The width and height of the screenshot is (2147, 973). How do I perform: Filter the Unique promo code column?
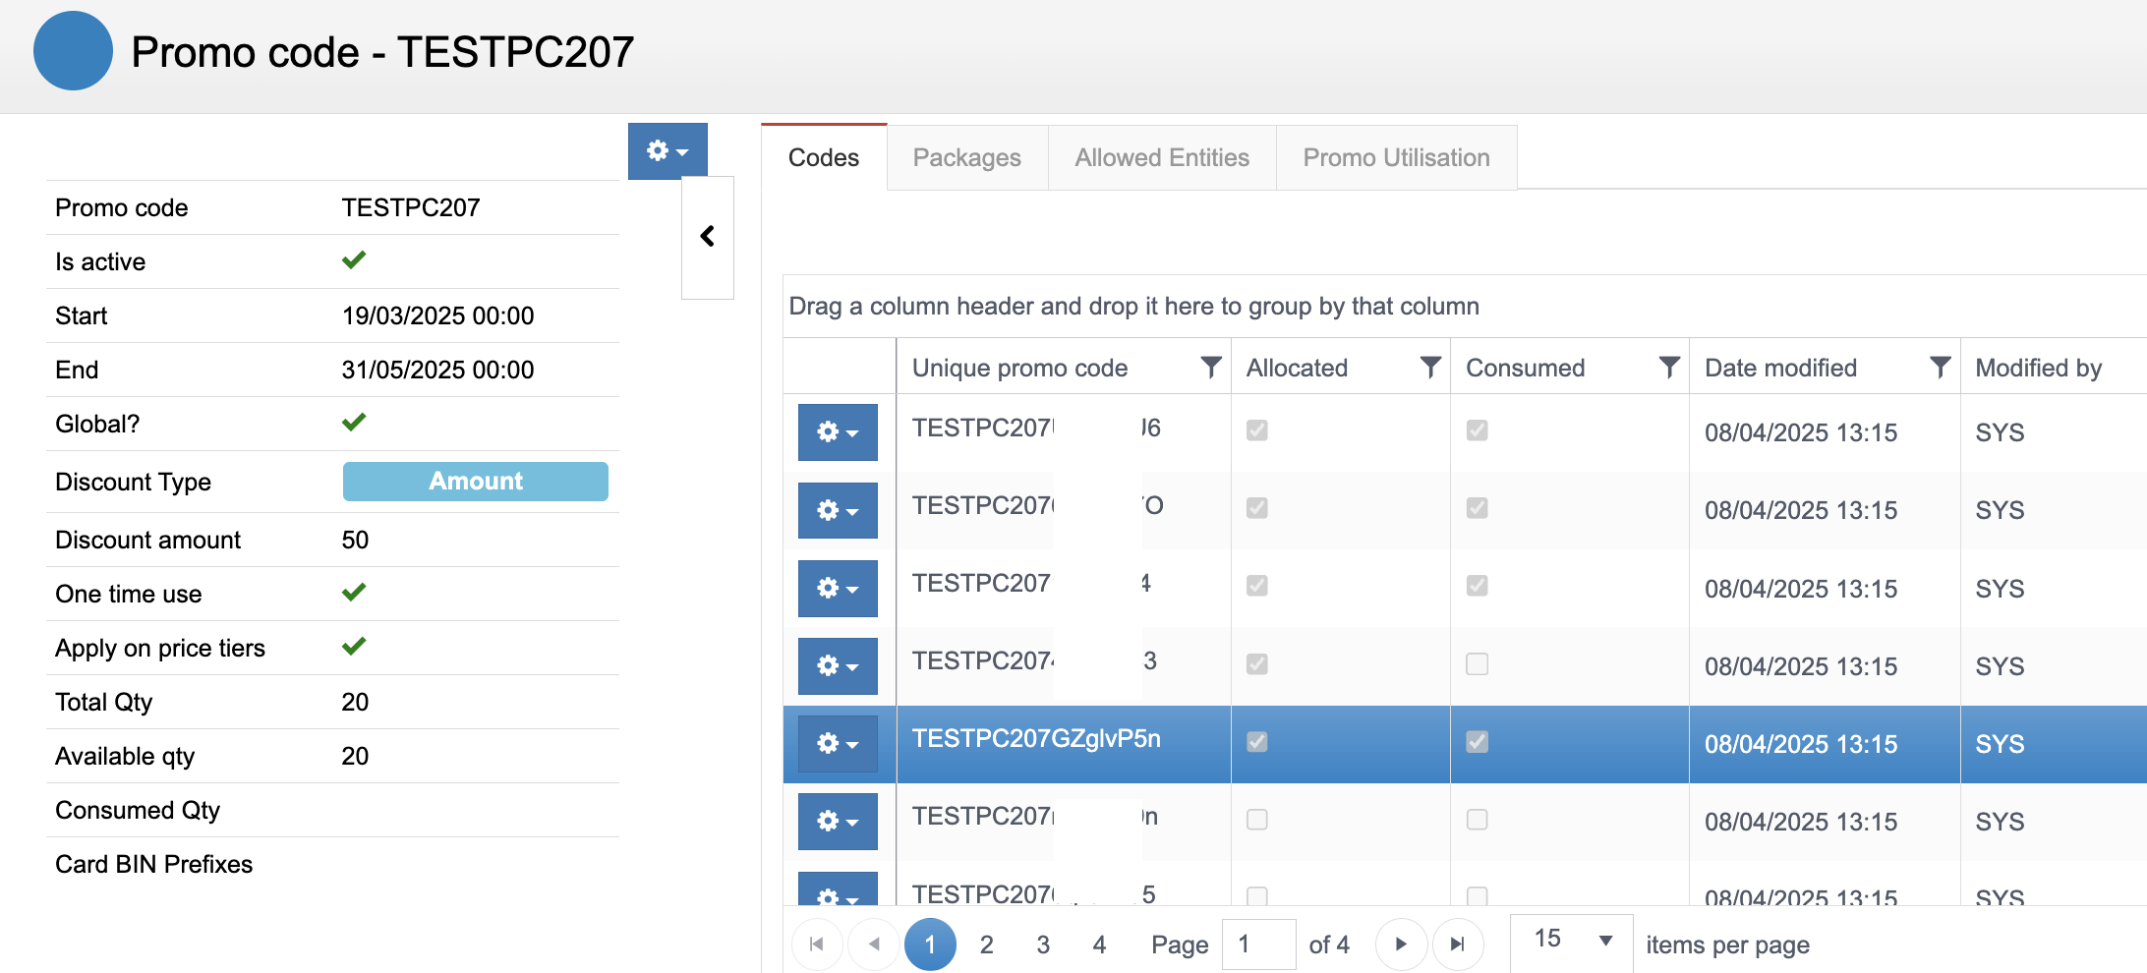(1211, 368)
